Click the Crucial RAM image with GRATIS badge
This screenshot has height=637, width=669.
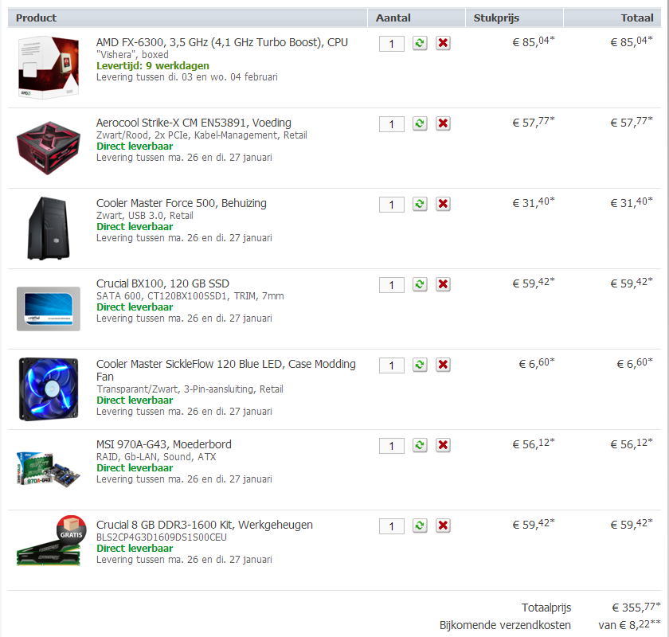[x=50, y=541]
